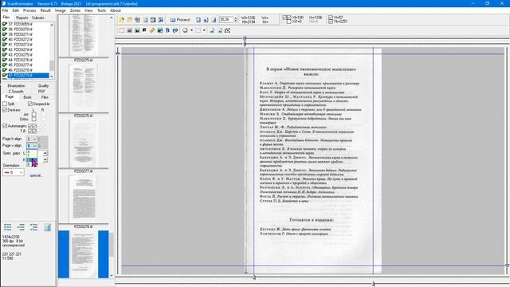Click the right-edge horizontal guide handle
Screen dimensions: 510x287
(507, 265)
